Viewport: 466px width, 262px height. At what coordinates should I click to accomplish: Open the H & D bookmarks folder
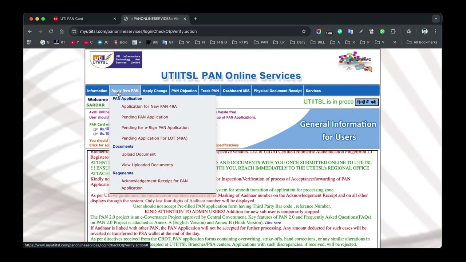(x=218, y=42)
